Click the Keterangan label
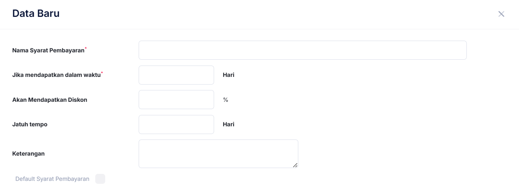 [28, 154]
